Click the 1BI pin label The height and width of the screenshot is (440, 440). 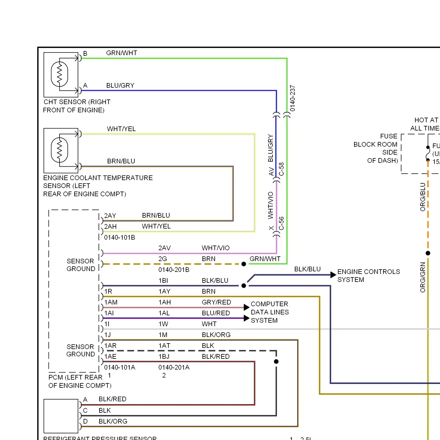[163, 281]
